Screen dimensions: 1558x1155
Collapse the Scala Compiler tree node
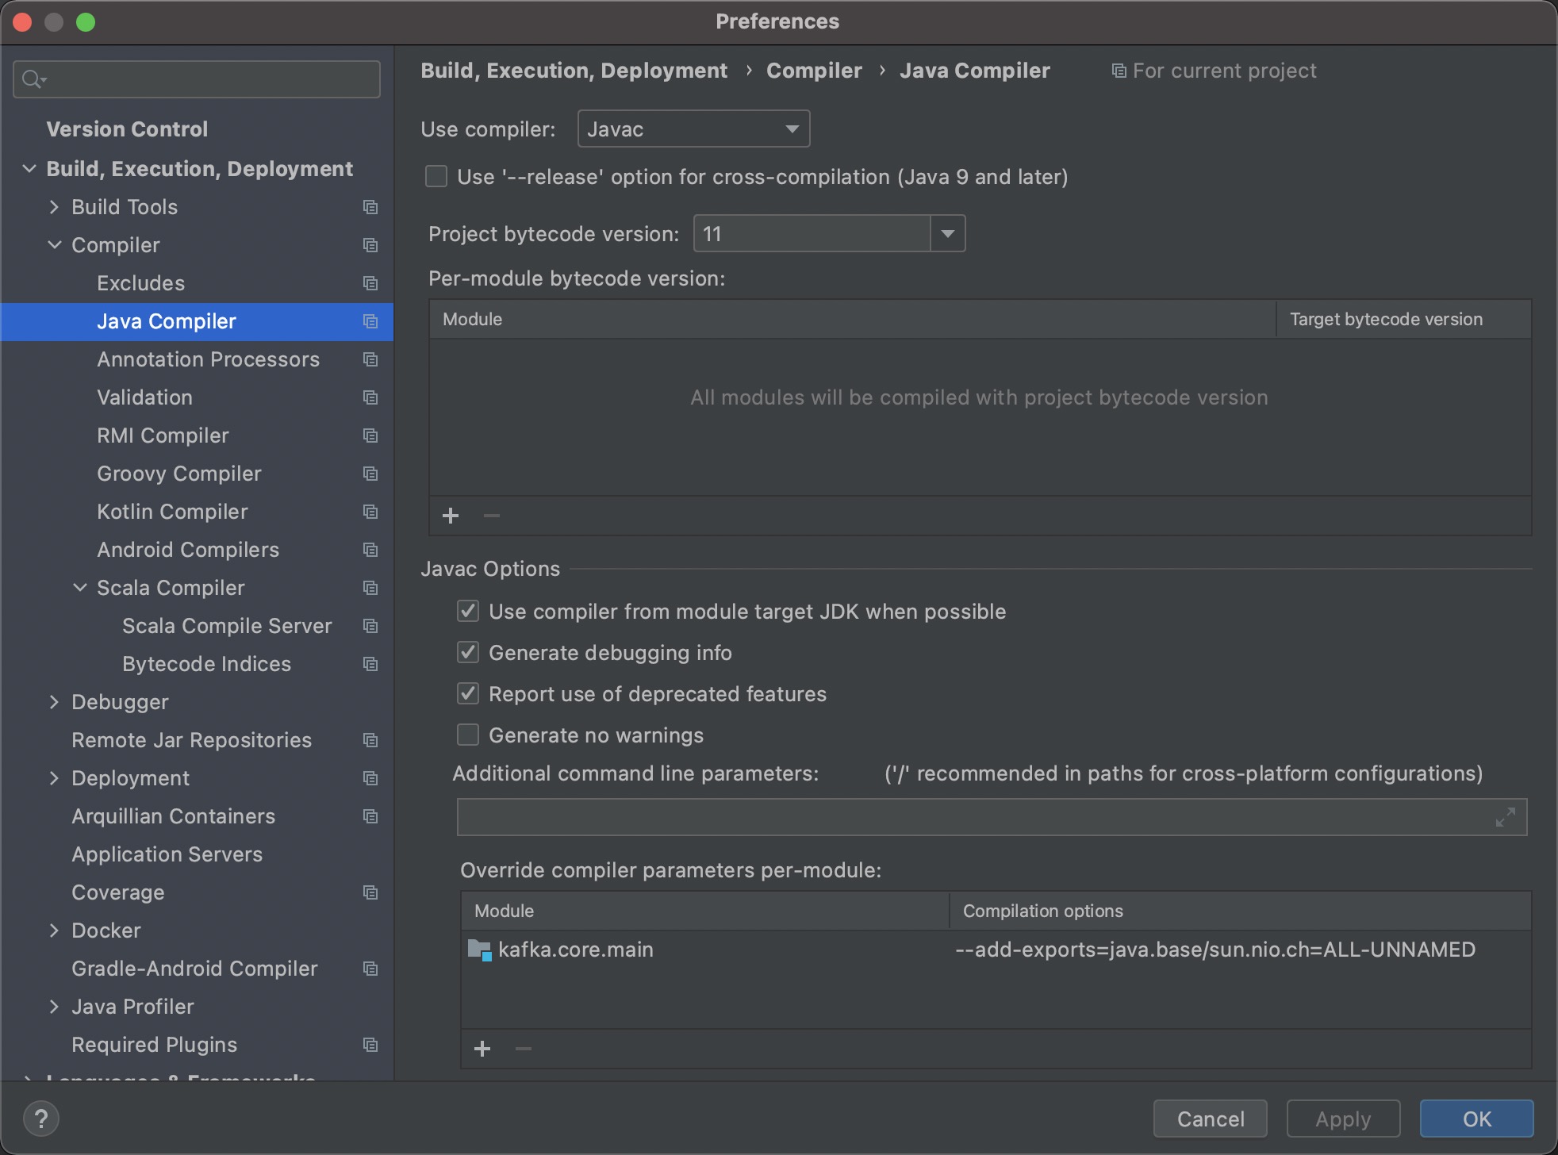(x=79, y=587)
